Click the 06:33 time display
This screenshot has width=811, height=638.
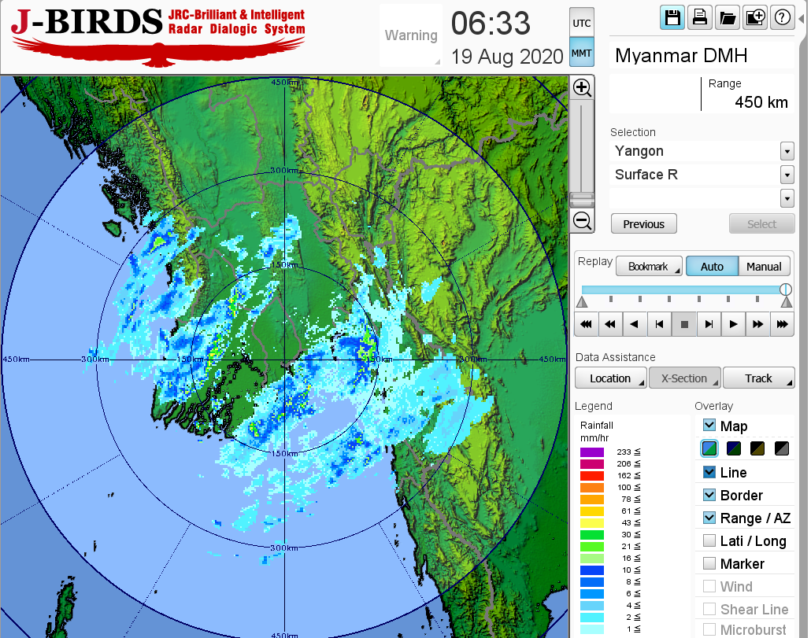(x=491, y=24)
